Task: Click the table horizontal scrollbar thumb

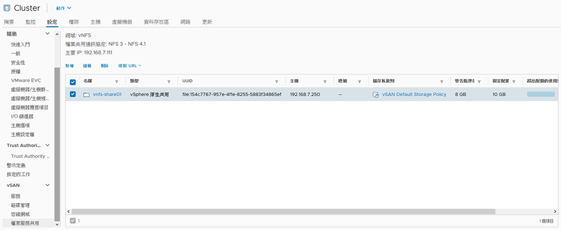Action: coord(284,212)
